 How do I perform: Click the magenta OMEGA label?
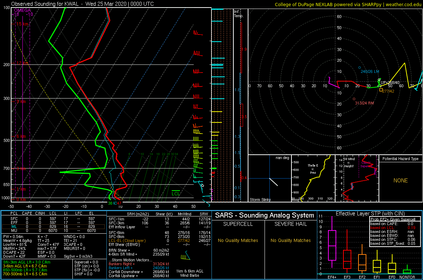coord(22,10)
